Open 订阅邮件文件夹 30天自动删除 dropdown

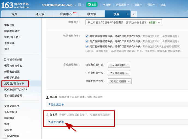[x=120, y=81]
